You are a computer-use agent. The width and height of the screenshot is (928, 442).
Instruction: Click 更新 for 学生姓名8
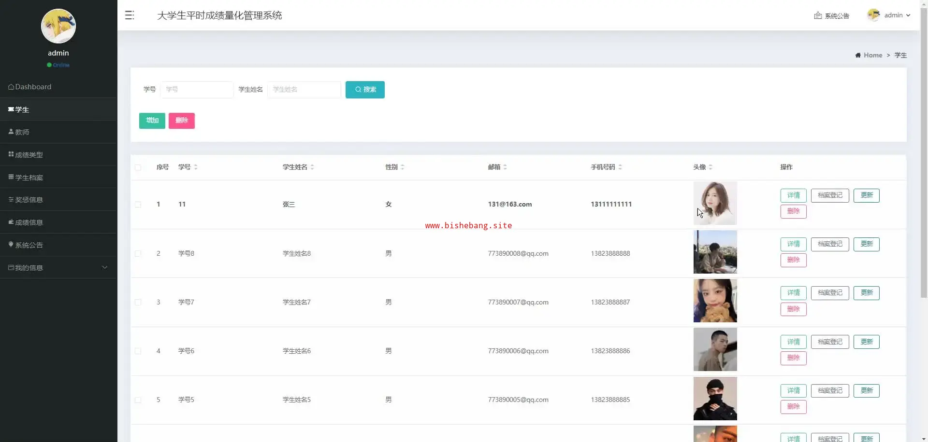coord(867,244)
